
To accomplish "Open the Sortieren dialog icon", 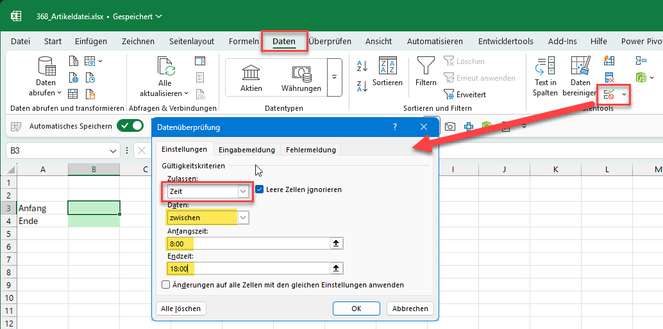I will [x=387, y=67].
